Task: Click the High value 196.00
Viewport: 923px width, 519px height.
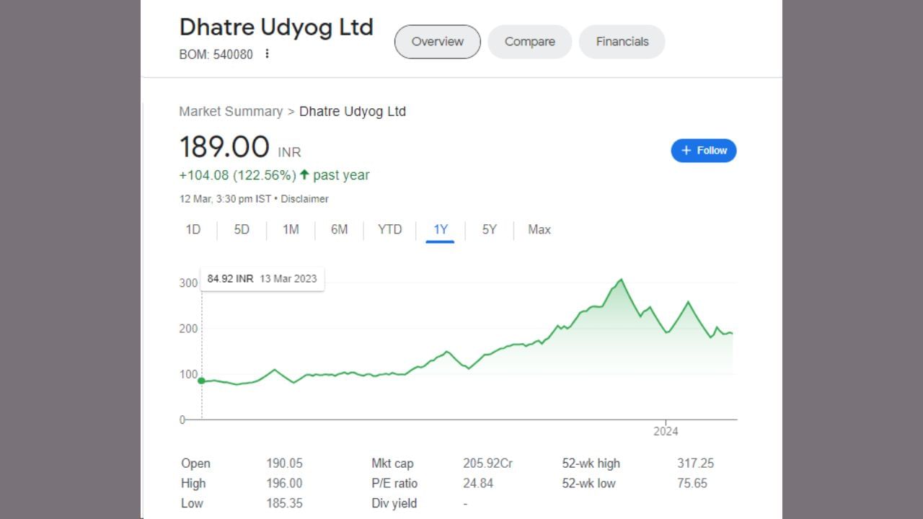Action: click(284, 484)
